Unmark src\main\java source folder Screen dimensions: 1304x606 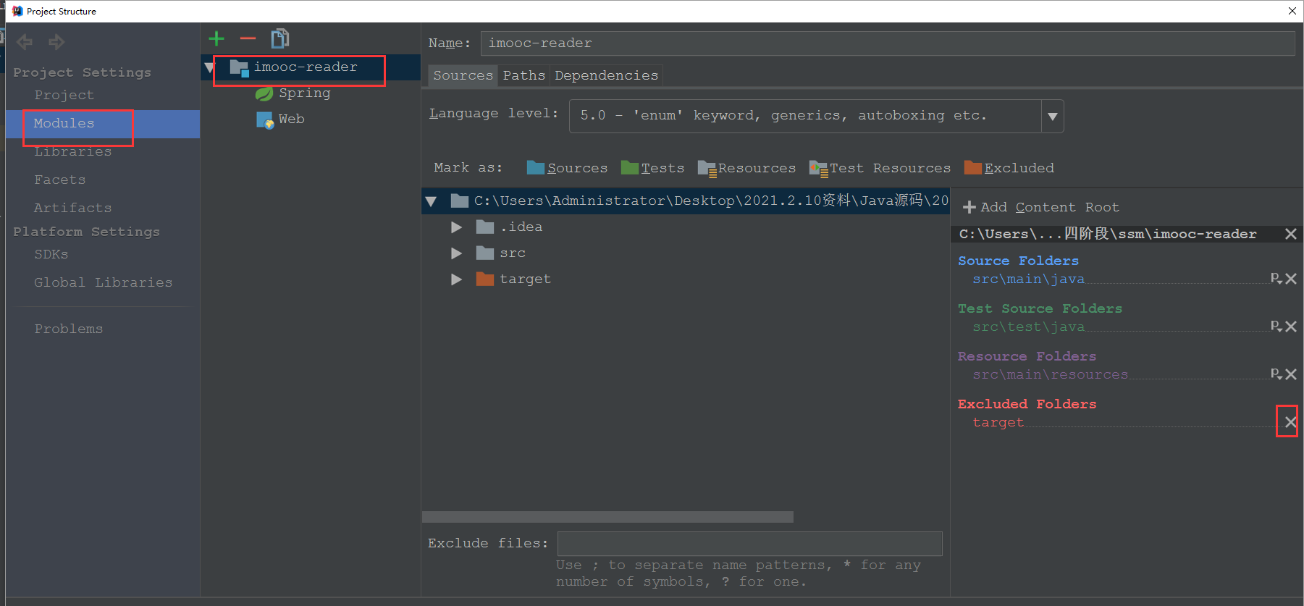1291,279
